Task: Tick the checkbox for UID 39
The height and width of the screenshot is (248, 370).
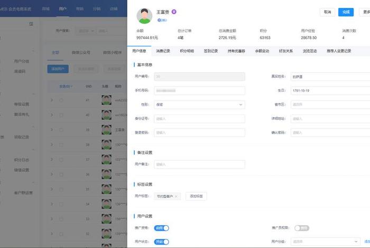Action: (61, 130)
